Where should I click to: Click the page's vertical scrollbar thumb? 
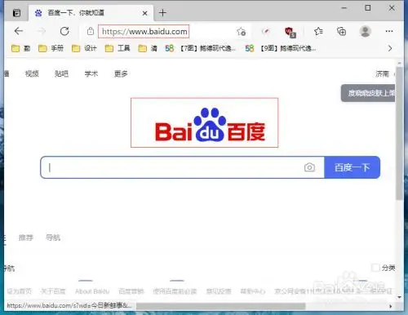(399, 133)
